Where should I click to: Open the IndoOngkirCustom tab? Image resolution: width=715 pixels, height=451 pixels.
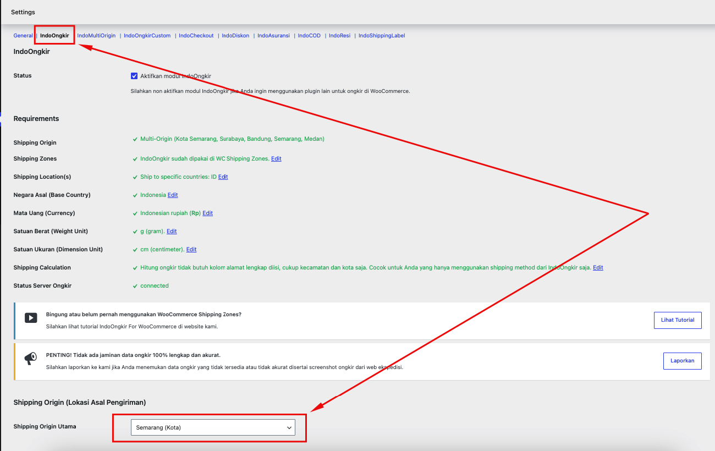(x=147, y=36)
